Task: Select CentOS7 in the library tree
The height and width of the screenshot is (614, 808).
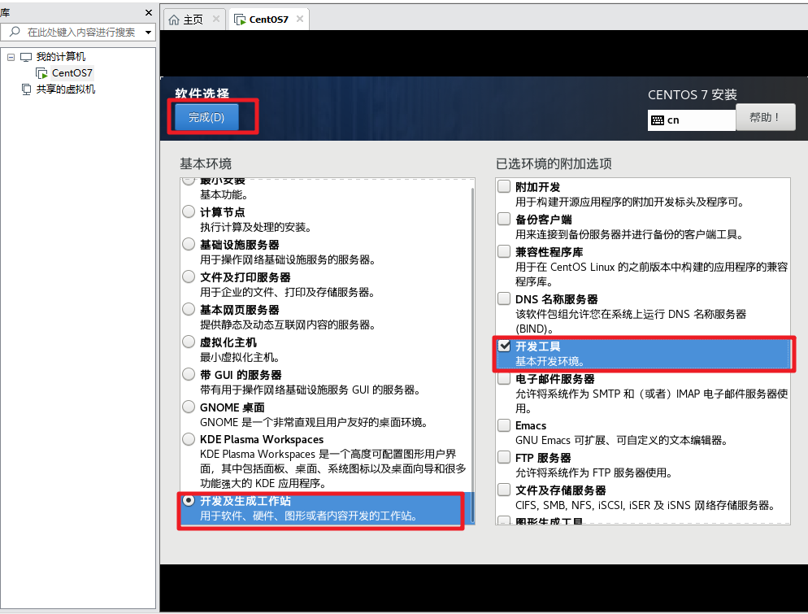Action: click(x=72, y=73)
